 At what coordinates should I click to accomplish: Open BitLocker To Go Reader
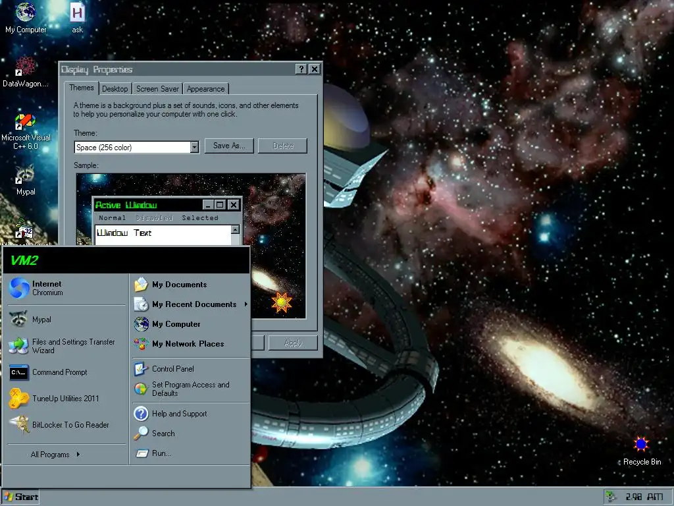coord(66,425)
